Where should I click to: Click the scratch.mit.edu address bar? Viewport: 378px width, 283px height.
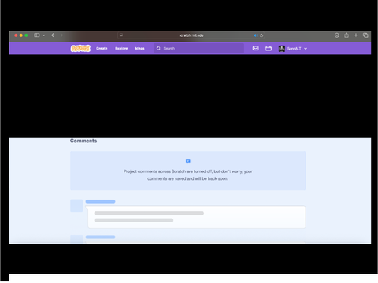pyautogui.click(x=191, y=35)
